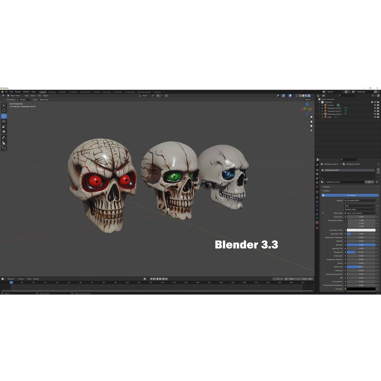Screen dimensions: 381x381
Task: Open the Render properties tab
Action: coord(317,170)
